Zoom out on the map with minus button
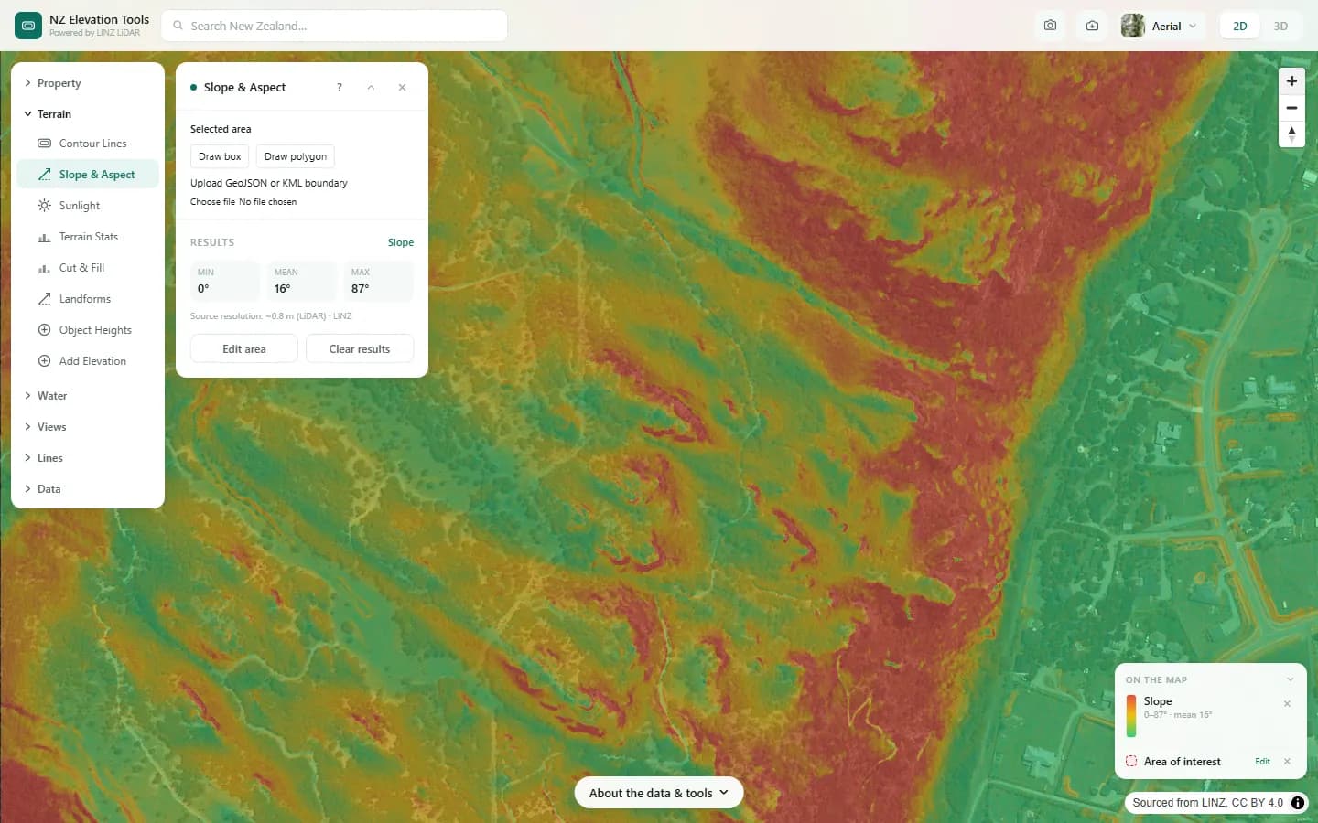The height and width of the screenshot is (823, 1318). point(1291,108)
